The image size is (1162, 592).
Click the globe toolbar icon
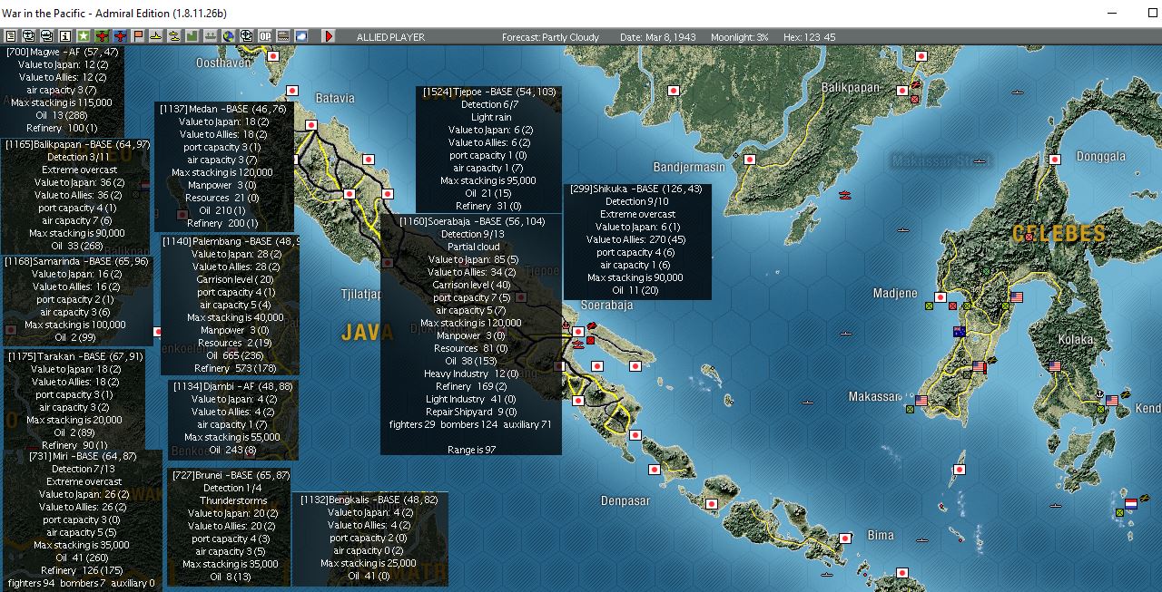pos(228,36)
